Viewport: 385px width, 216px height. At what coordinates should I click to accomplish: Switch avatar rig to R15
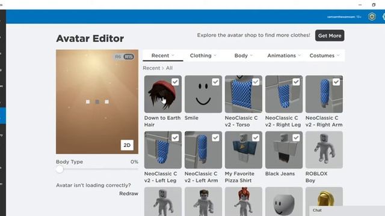(x=129, y=56)
